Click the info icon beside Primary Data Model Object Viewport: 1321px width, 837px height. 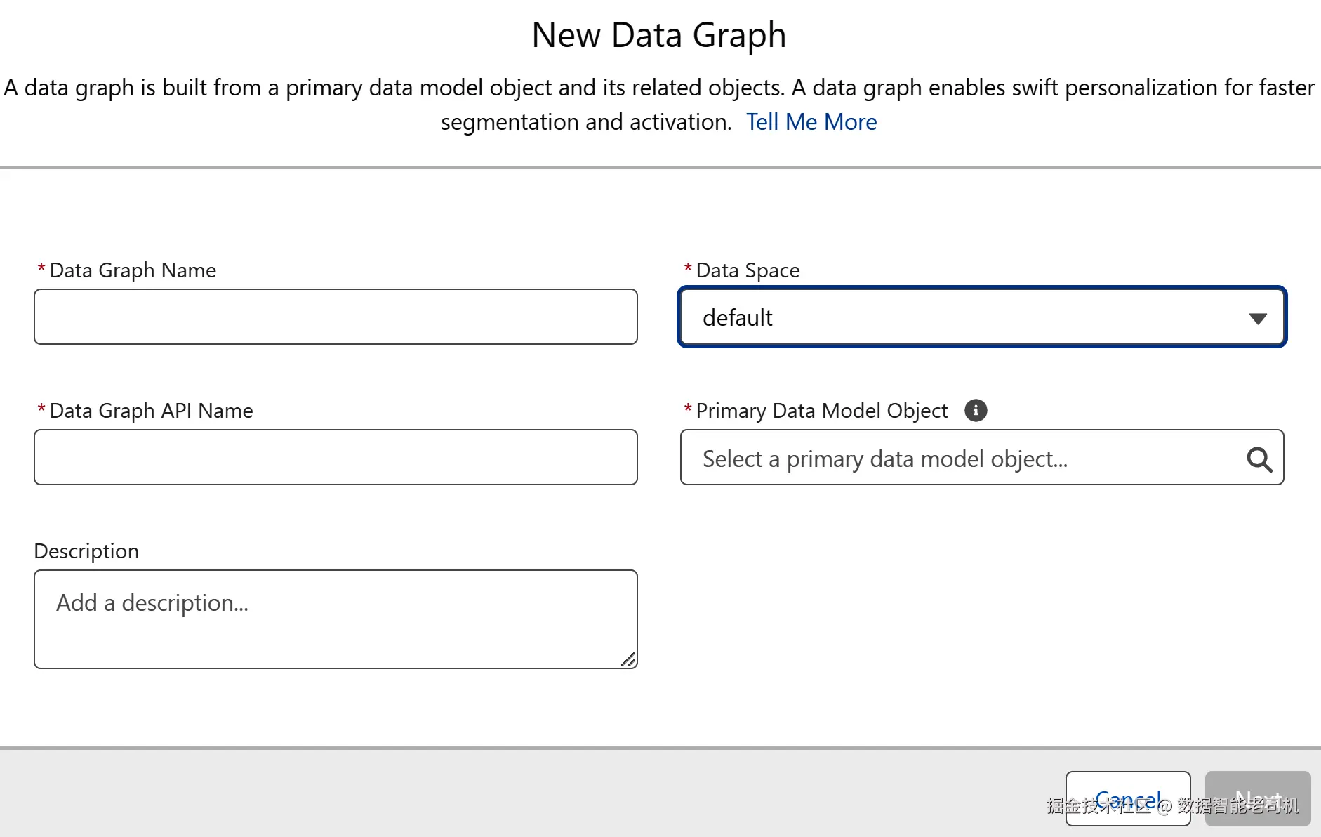976,410
